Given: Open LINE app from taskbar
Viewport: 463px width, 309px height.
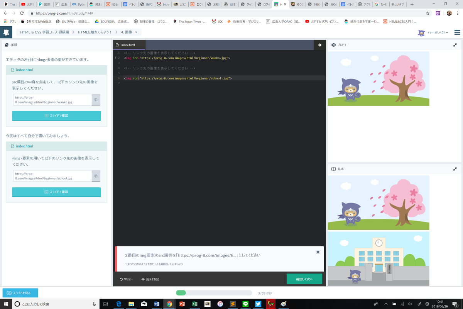Looking at the screenshot, I should [245, 304].
